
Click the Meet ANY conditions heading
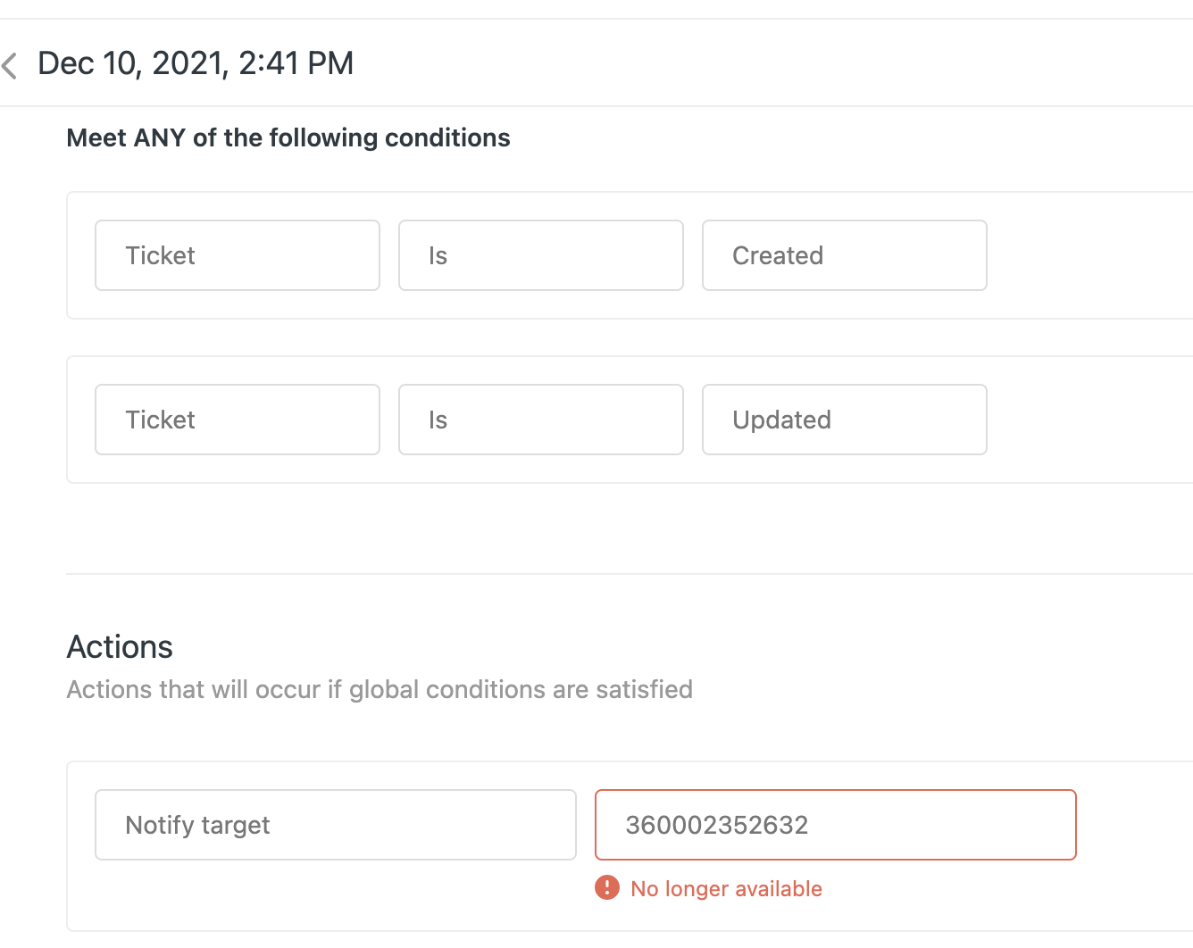point(288,137)
